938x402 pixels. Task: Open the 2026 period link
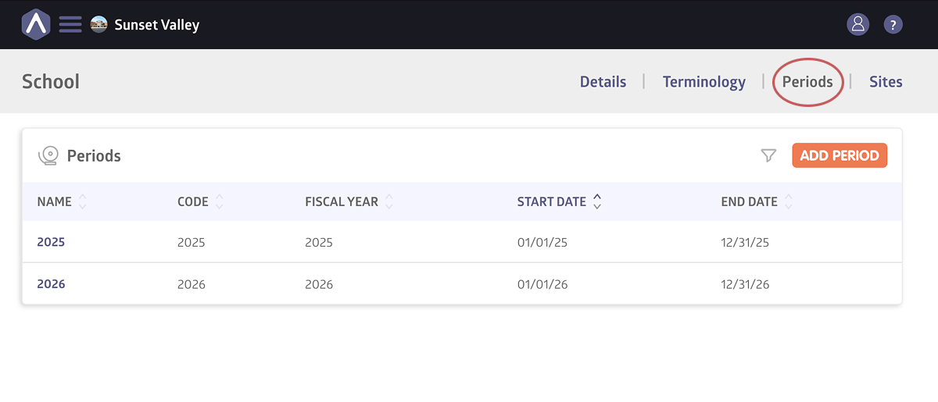[x=51, y=284]
